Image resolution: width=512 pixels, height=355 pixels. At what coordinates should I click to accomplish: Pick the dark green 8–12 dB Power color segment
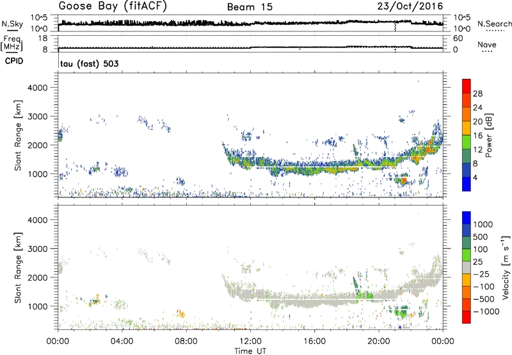pyautogui.click(x=467, y=156)
